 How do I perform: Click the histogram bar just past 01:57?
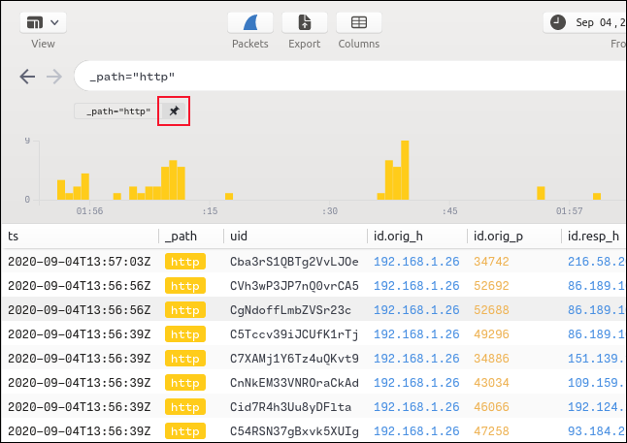click(x=597, y=196)
